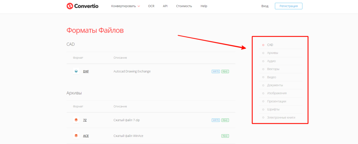Click the Регистрация button

tap(288, 6)
